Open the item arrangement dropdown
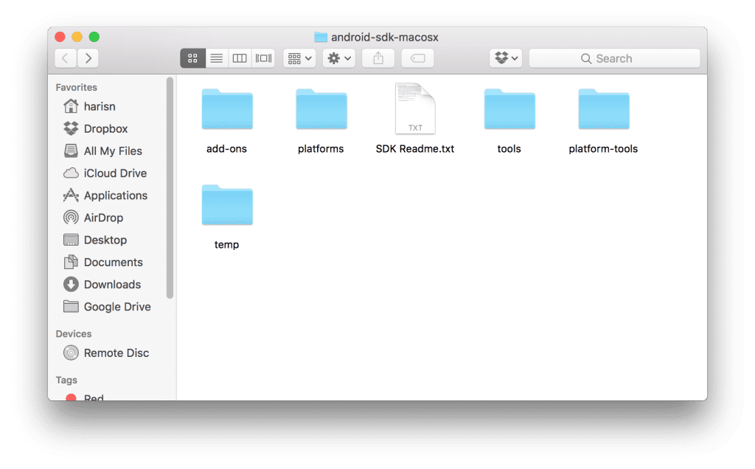Screen dimensions: 755x469 (x=299, y=58)
